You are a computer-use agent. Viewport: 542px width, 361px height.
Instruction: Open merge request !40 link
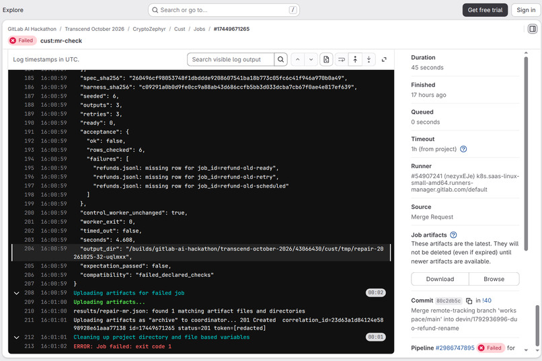[x=487, y=300]
